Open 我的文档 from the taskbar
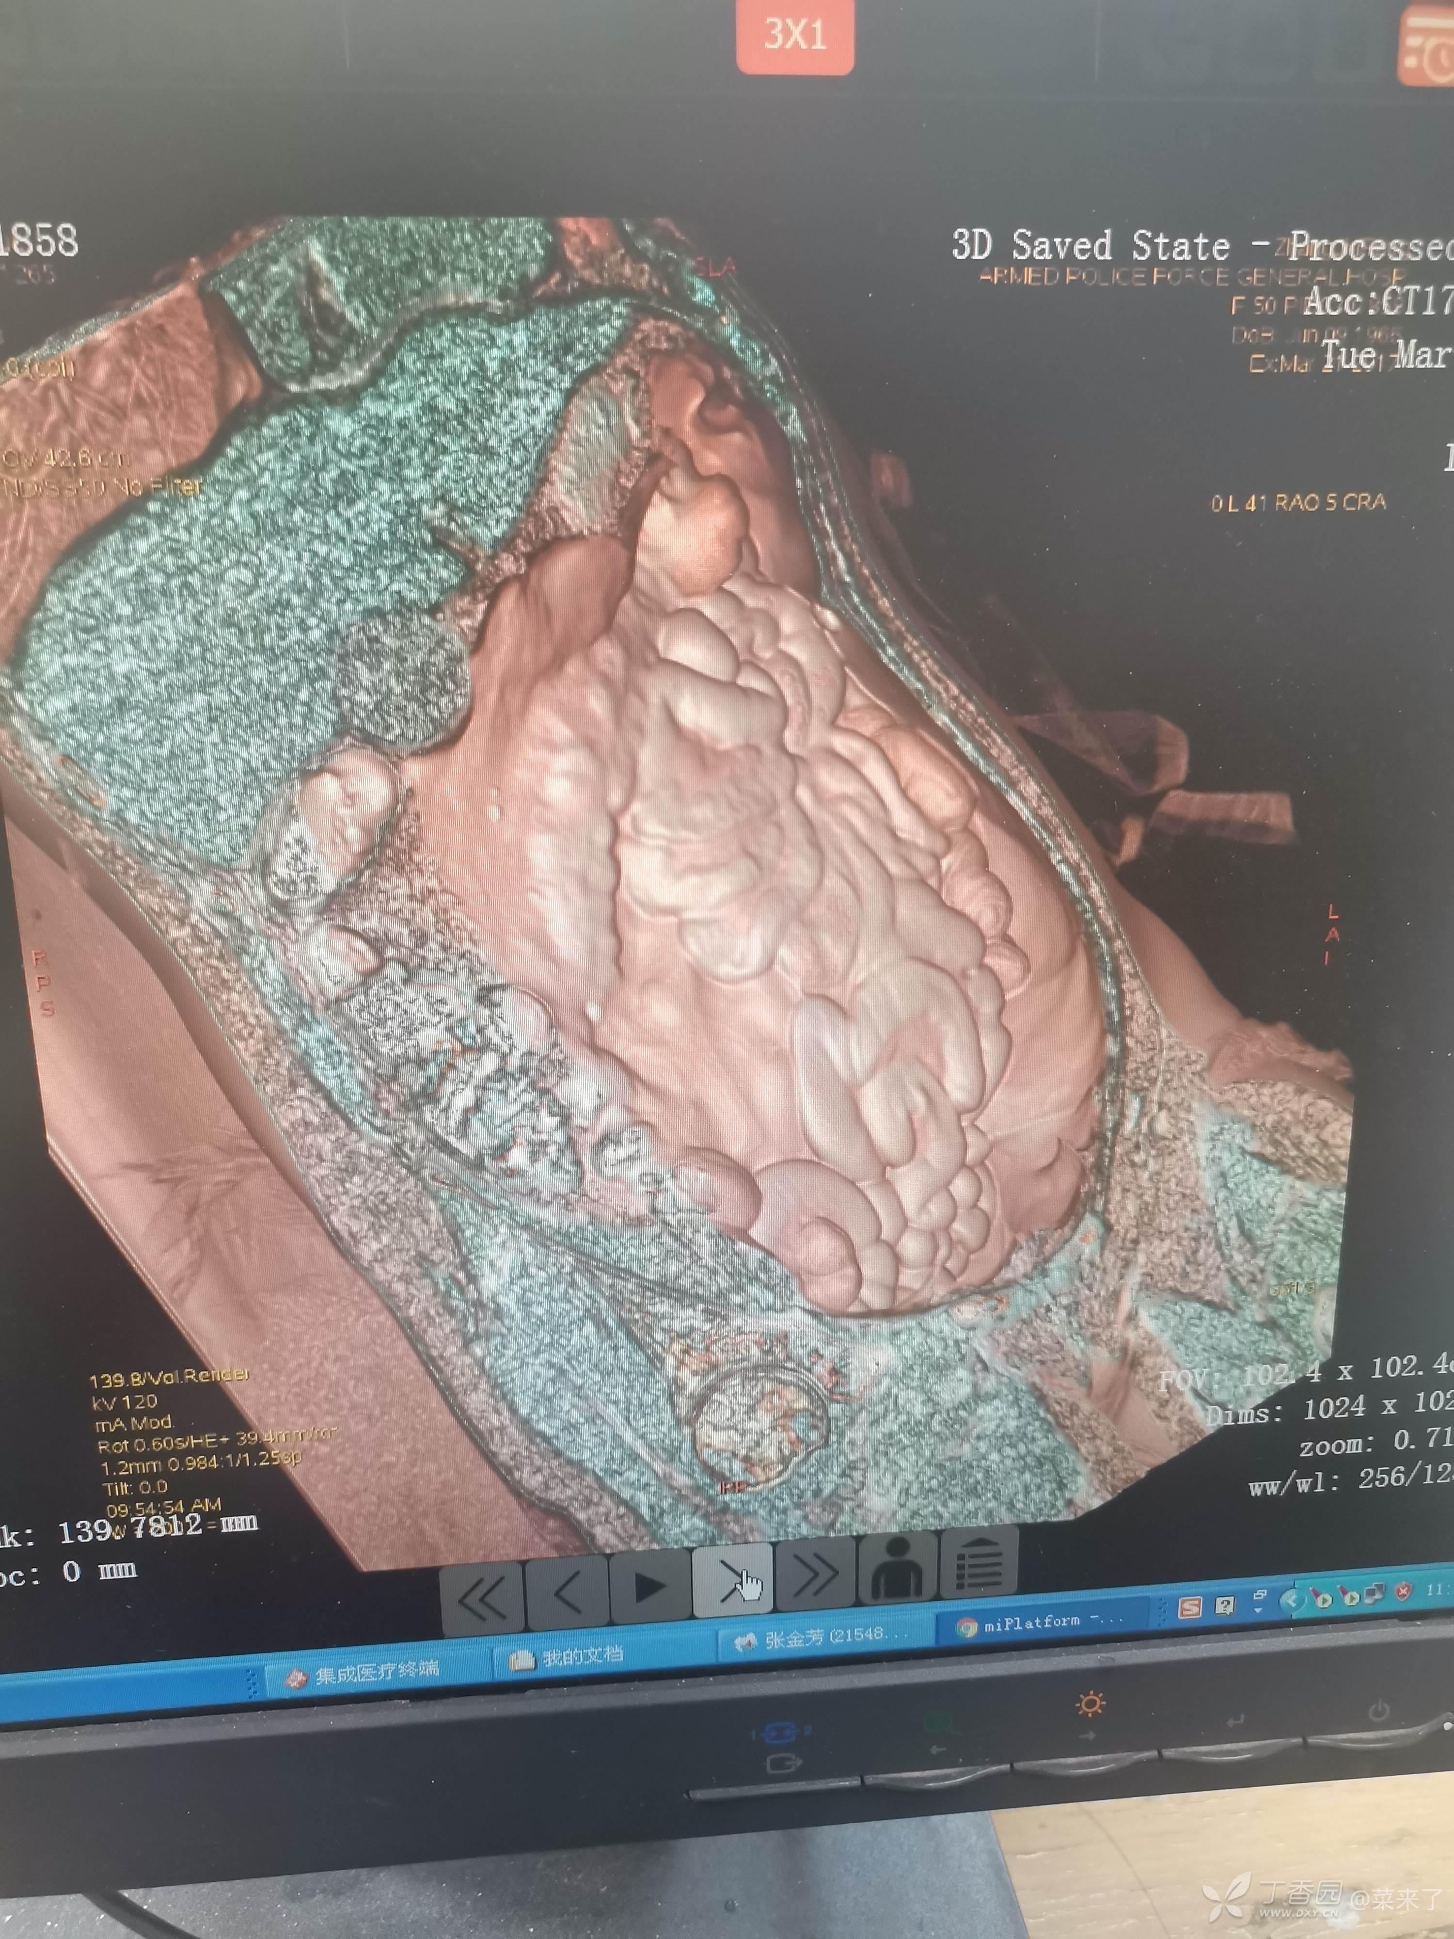This screenshot has height=1939, width=1454. tap(573, 1657)
